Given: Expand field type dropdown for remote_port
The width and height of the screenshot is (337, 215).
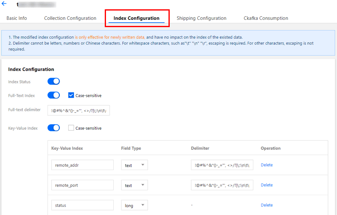Looking at the screenshot, I should (x=134, y=185).
